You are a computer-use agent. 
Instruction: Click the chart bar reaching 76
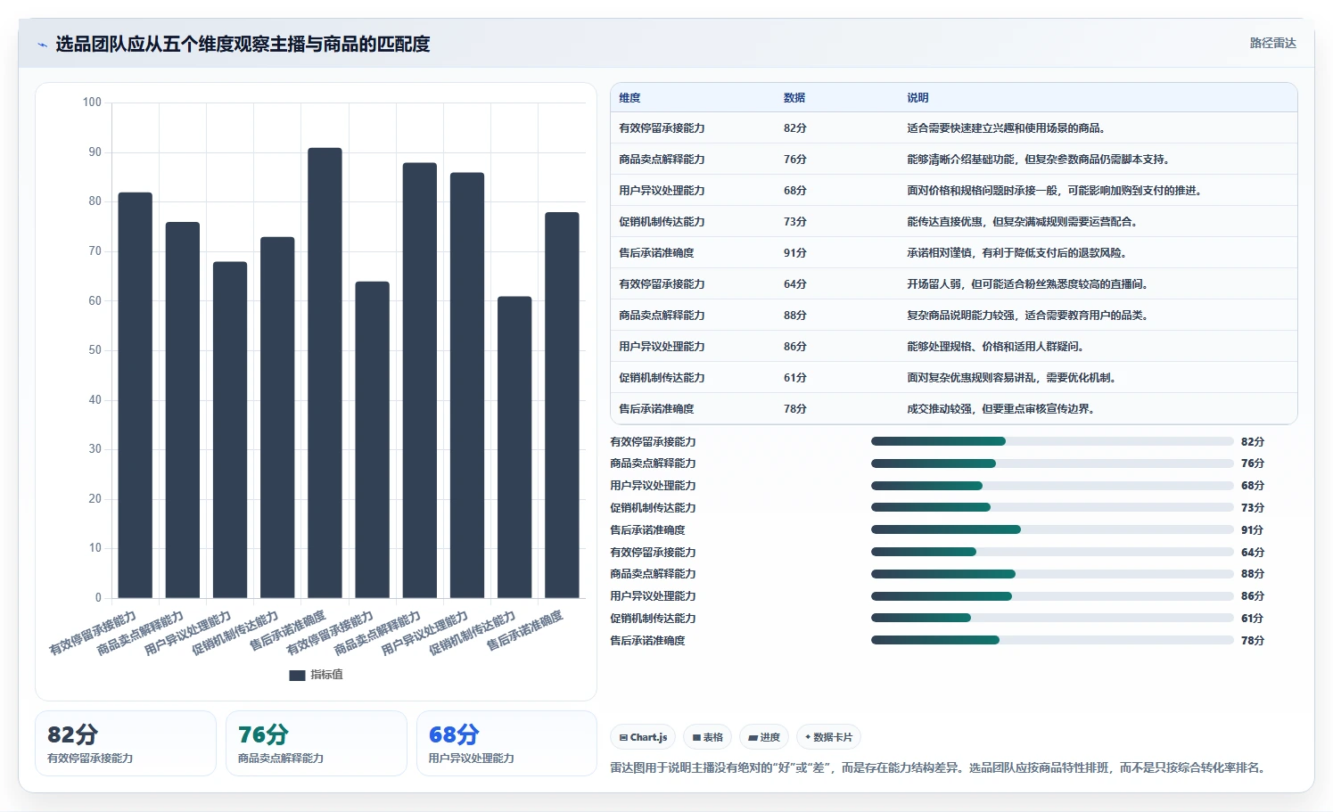pos(183,410)
